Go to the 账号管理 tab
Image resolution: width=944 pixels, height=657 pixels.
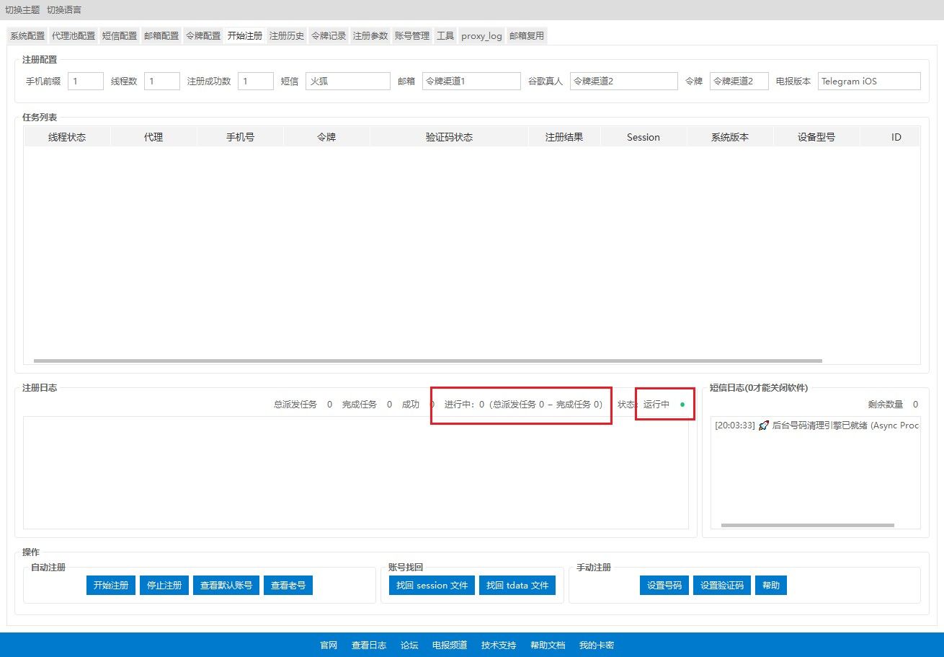point(412,35)
